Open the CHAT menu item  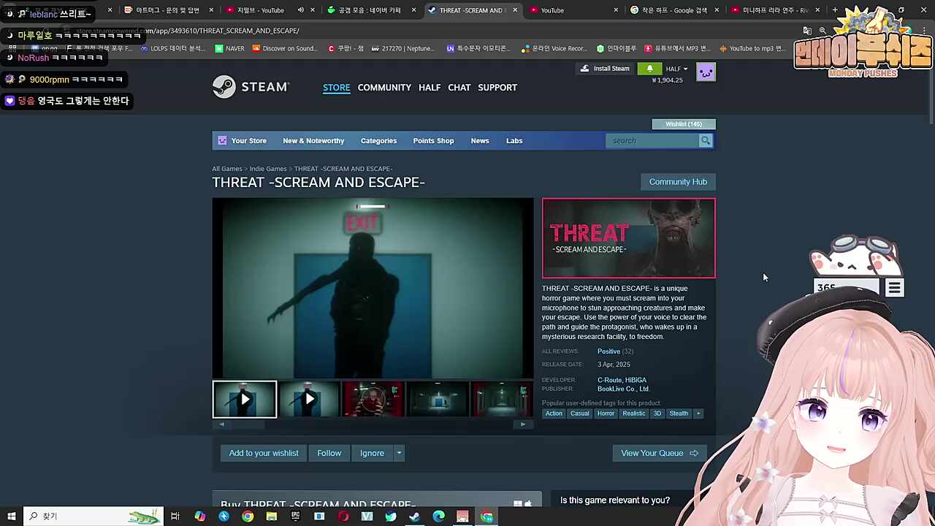point(459,88)
